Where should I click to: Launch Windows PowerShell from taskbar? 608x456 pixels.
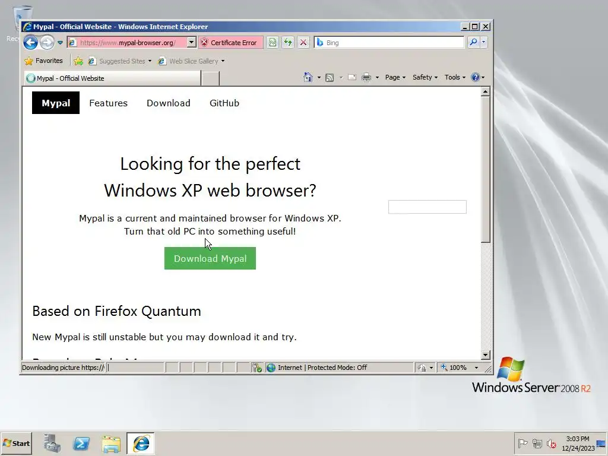point(81,443)
